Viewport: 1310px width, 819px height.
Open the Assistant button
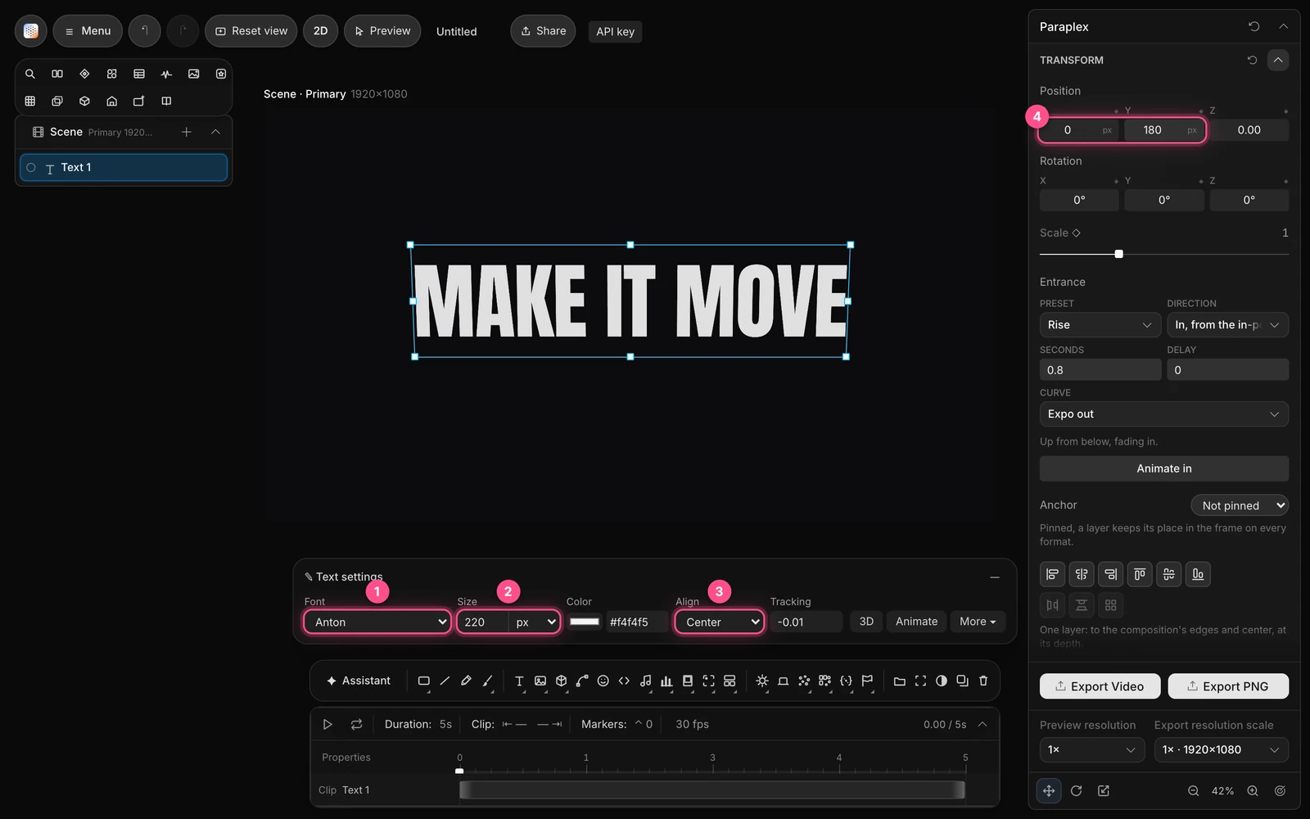(x=359, y=681)
